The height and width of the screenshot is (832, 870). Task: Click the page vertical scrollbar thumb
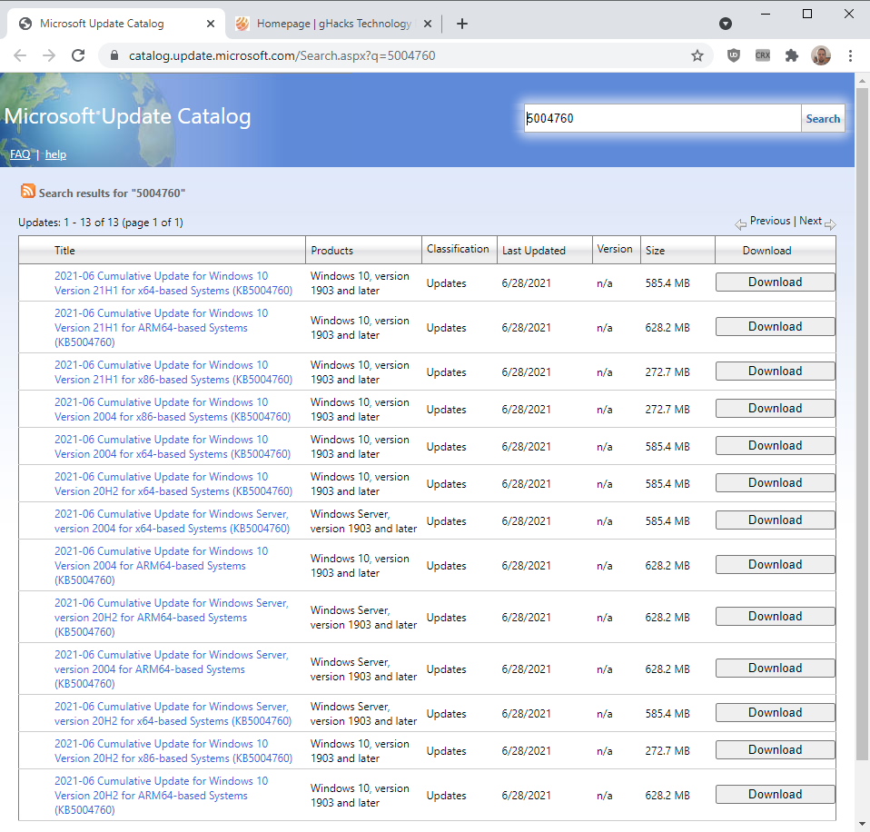click(x=862, y=424)
